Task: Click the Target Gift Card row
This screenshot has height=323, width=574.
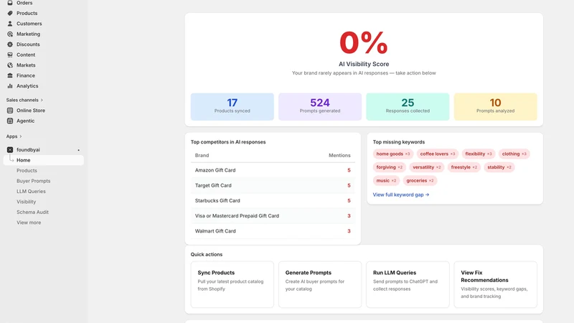Action: click(273, 186)
